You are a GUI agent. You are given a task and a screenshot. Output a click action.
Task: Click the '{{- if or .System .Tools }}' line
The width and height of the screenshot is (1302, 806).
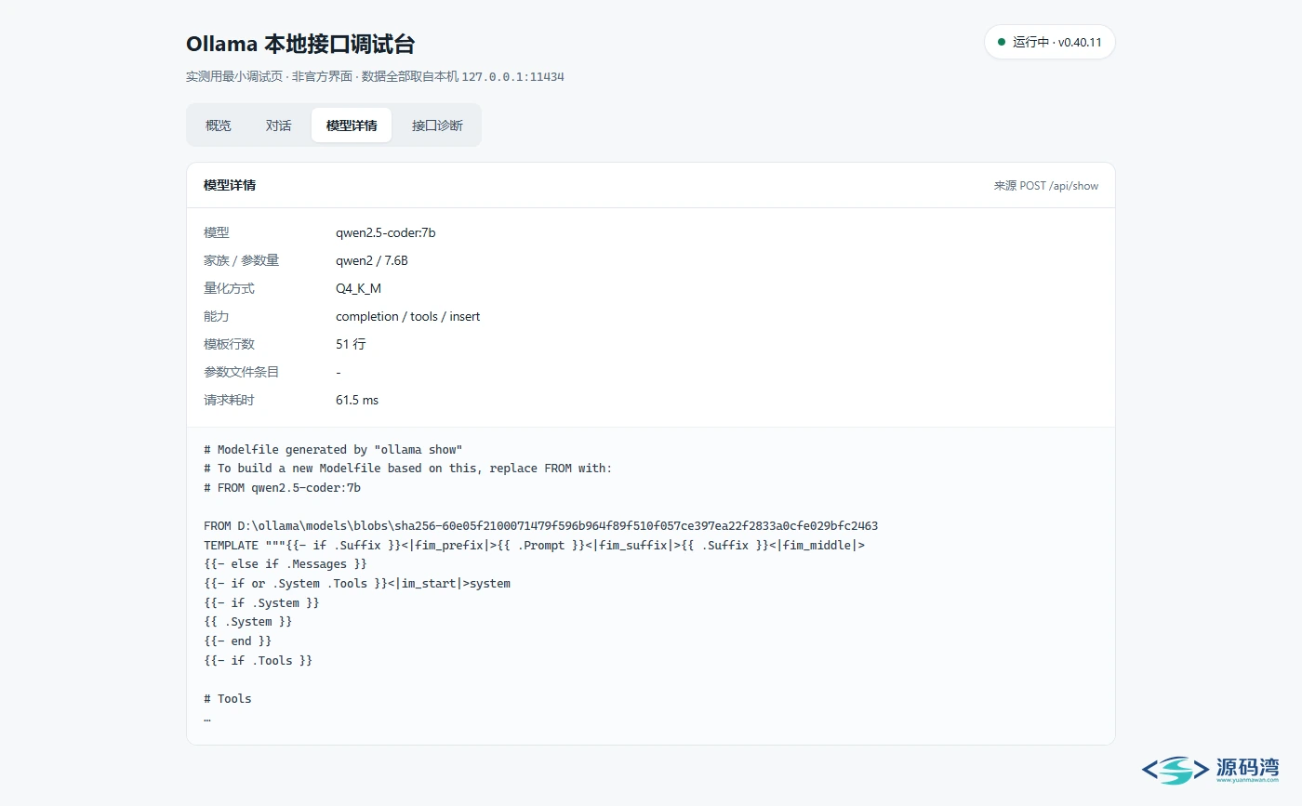point(357,584)
